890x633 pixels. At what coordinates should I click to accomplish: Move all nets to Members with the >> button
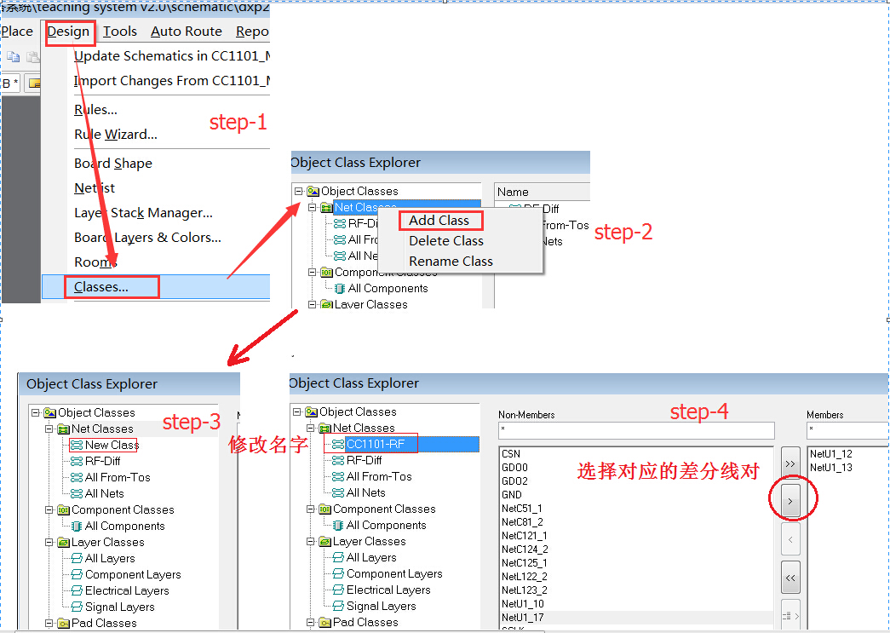pos(790,463)
